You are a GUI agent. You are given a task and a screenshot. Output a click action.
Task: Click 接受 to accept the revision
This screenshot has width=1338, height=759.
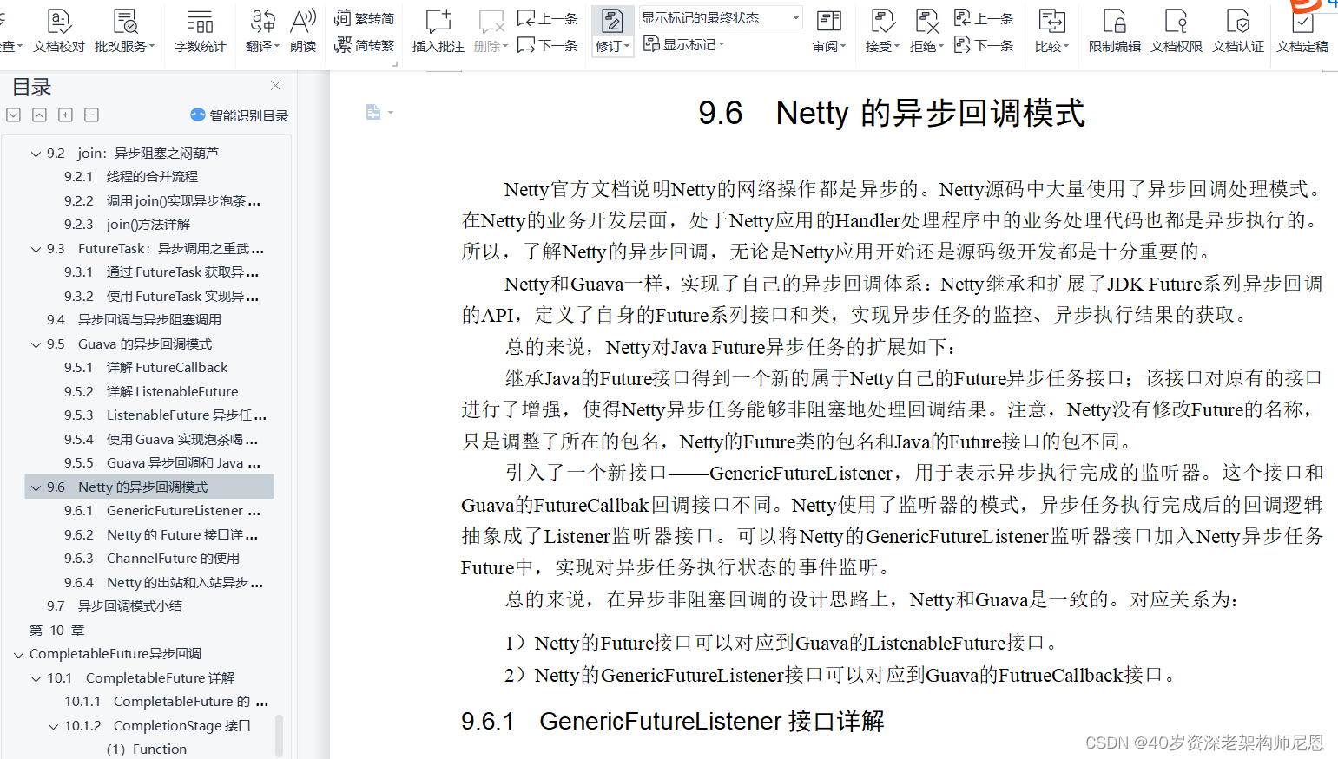882,30
